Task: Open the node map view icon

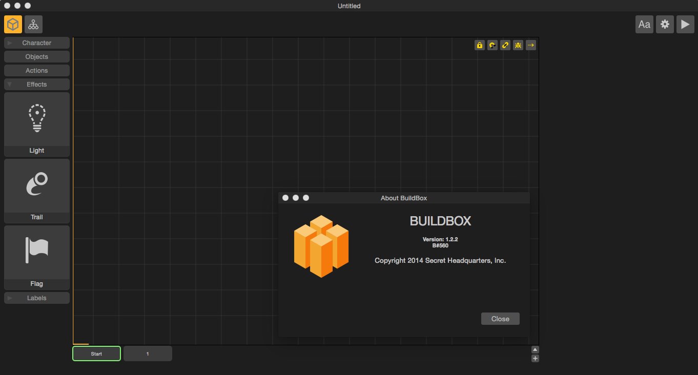Action: coord(33,24)
